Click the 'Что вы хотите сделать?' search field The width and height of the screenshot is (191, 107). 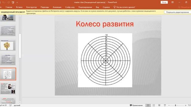(126, 7)
